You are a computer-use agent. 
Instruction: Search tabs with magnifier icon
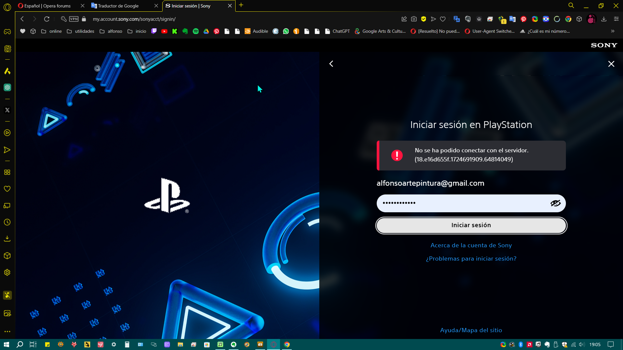point(571,6)
